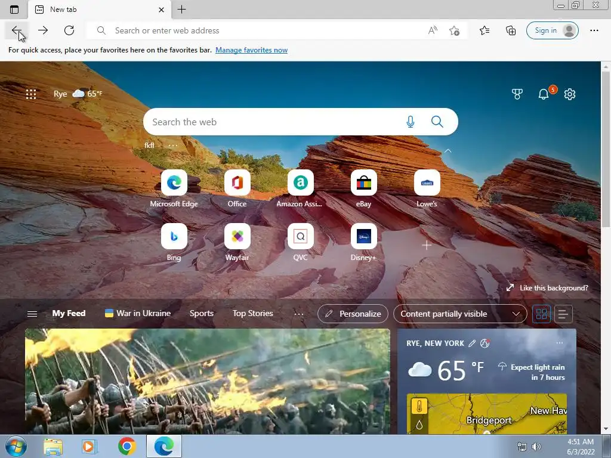This screenshot has height=458, width=611.
Task: Add this page to favorites star
Action: [x=454, y=30]
